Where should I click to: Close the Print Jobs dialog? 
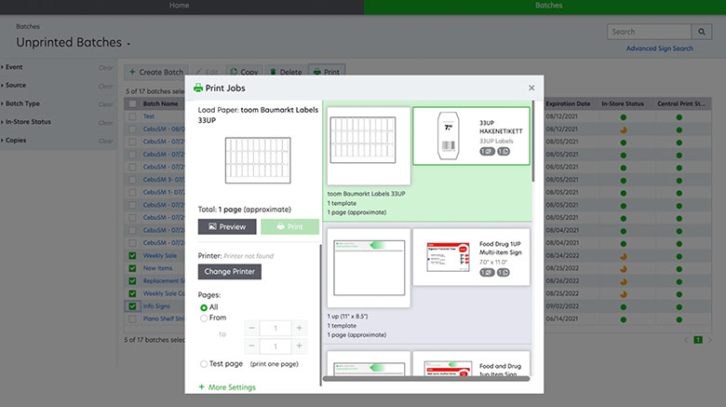[x=531, y=88]
